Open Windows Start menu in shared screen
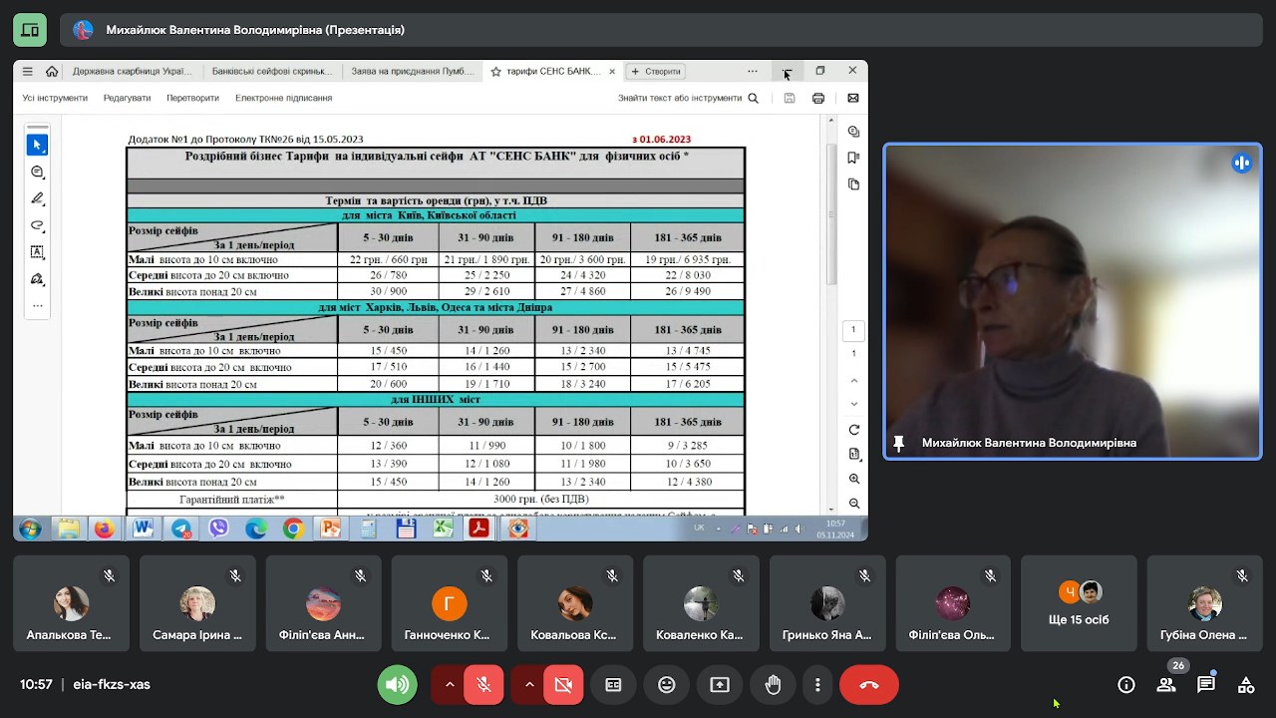This screenshot has height=718, width=1276. 30,529
